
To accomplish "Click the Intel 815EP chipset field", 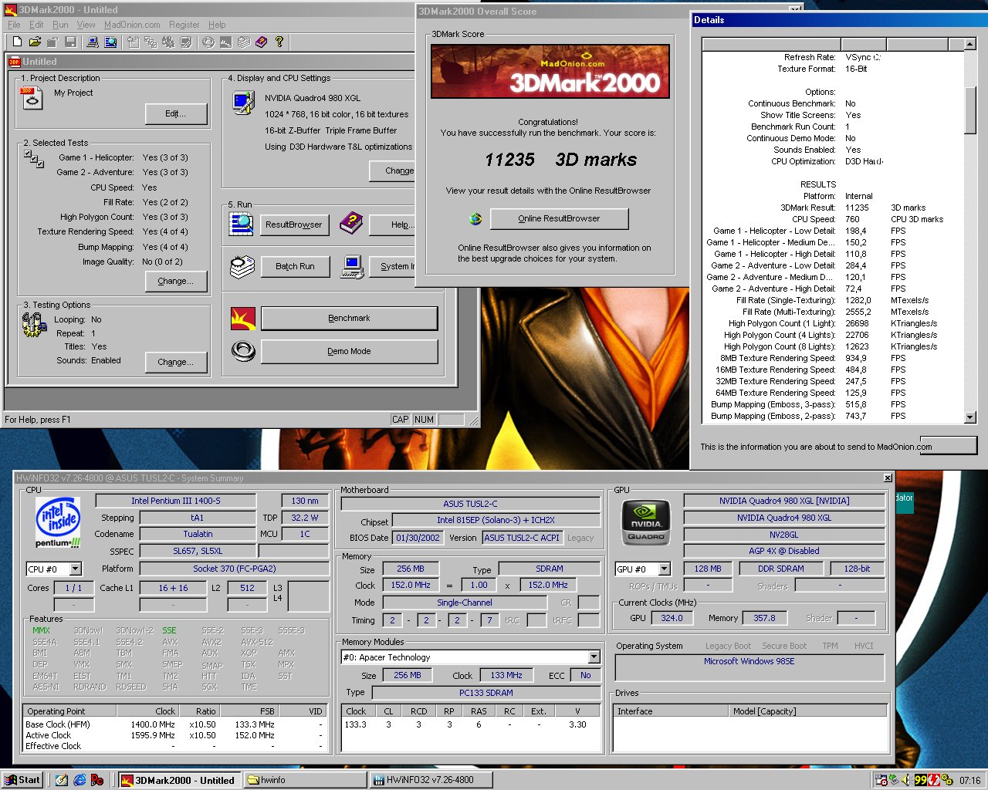I will [x=496, y=520].
